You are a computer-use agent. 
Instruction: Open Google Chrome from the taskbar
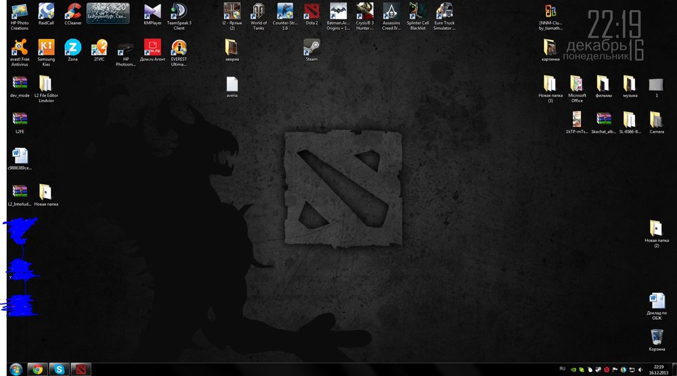[37, 369]
